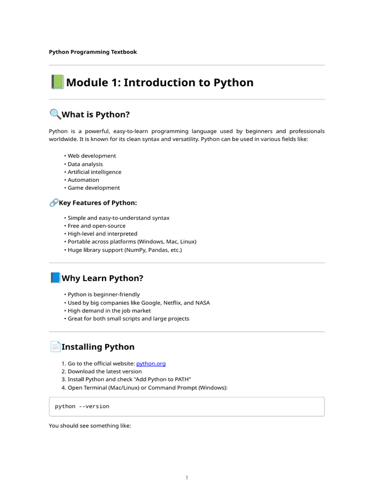
Task: Click the High demand in the job market bullet
Action: coord(109,310)
